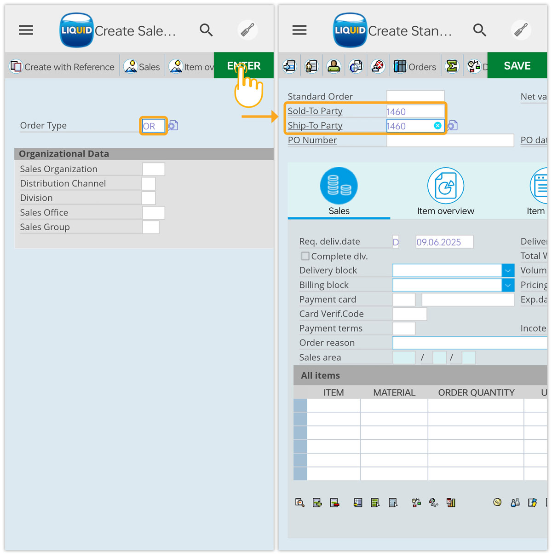552x555 pixels.
Task: Click the Sold-To Party link label
Action: (315, 111)
